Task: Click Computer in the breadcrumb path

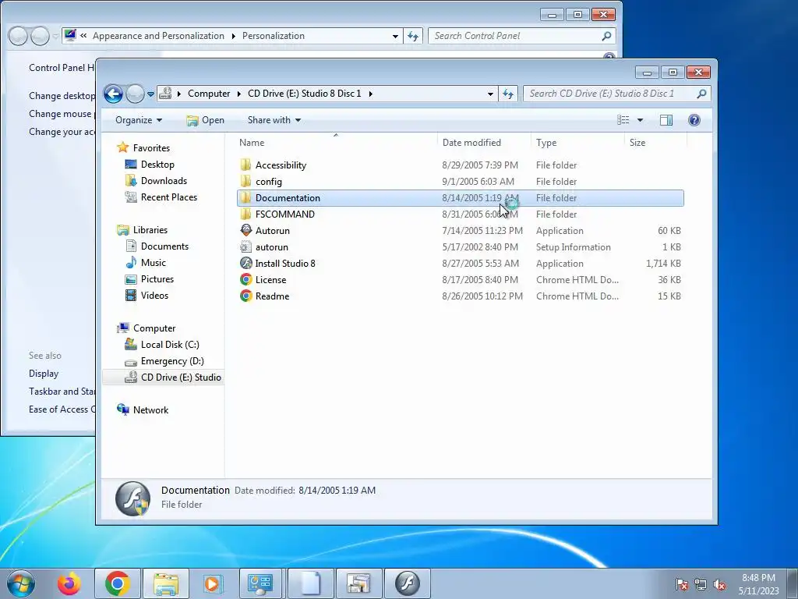Action: click(x=209, y=94)
